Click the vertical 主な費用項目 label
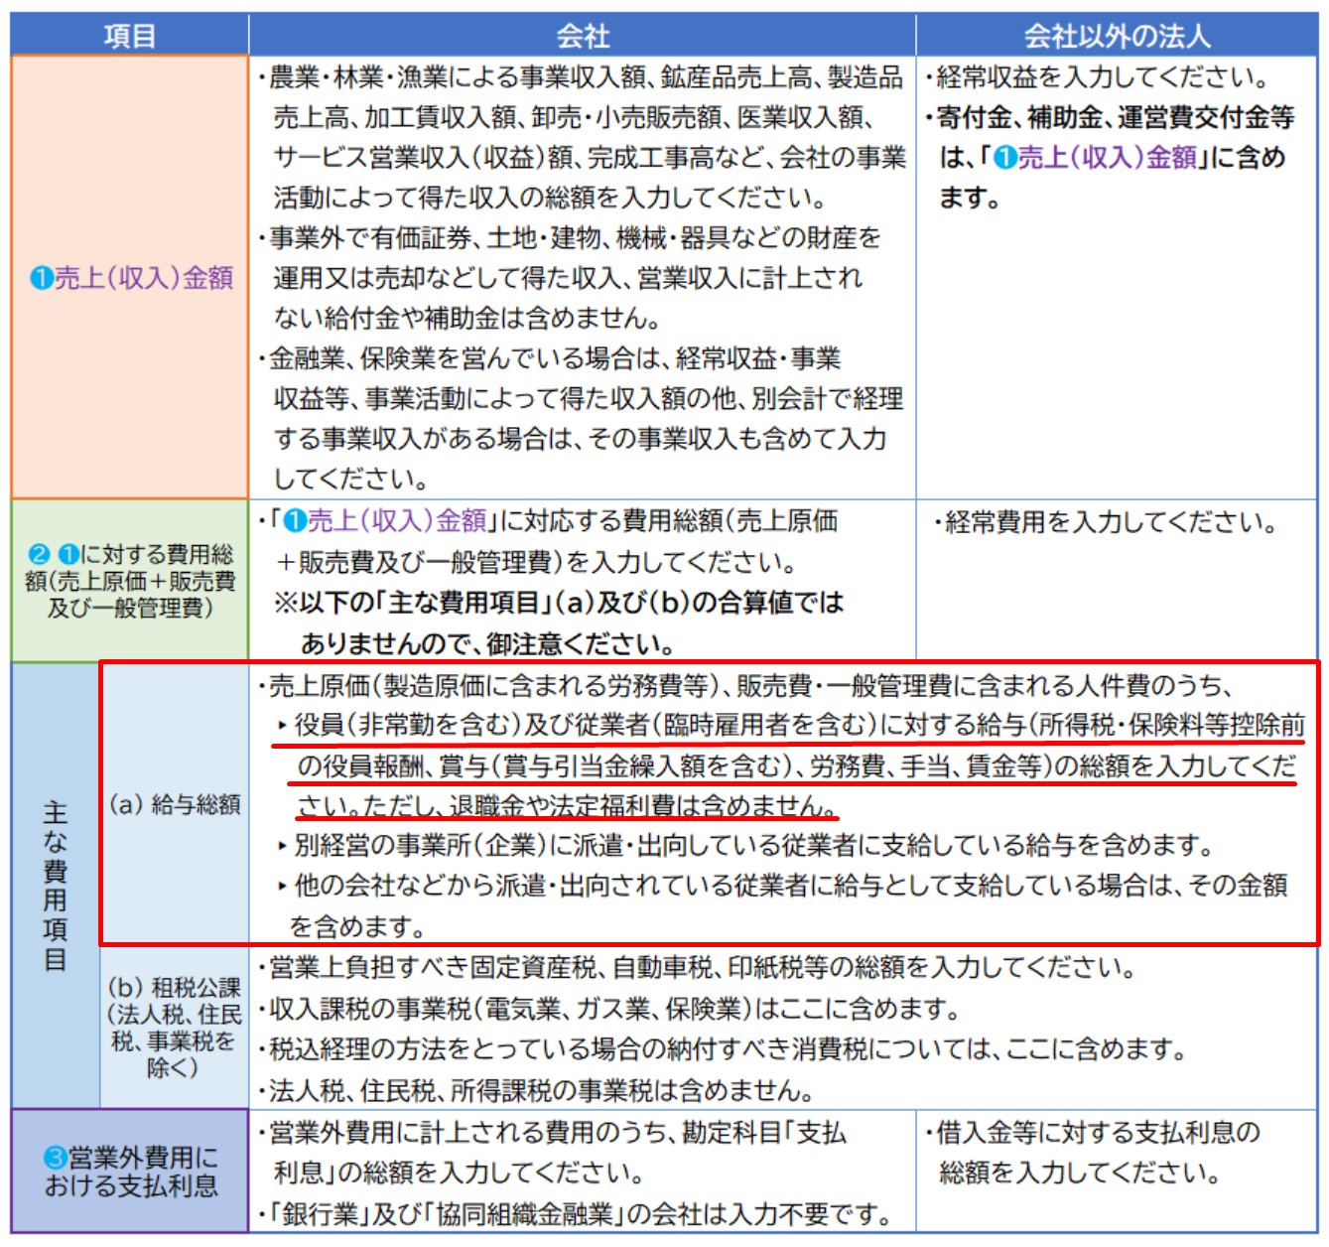The height and width of the screenshot is (1247, 1329). 56,886
